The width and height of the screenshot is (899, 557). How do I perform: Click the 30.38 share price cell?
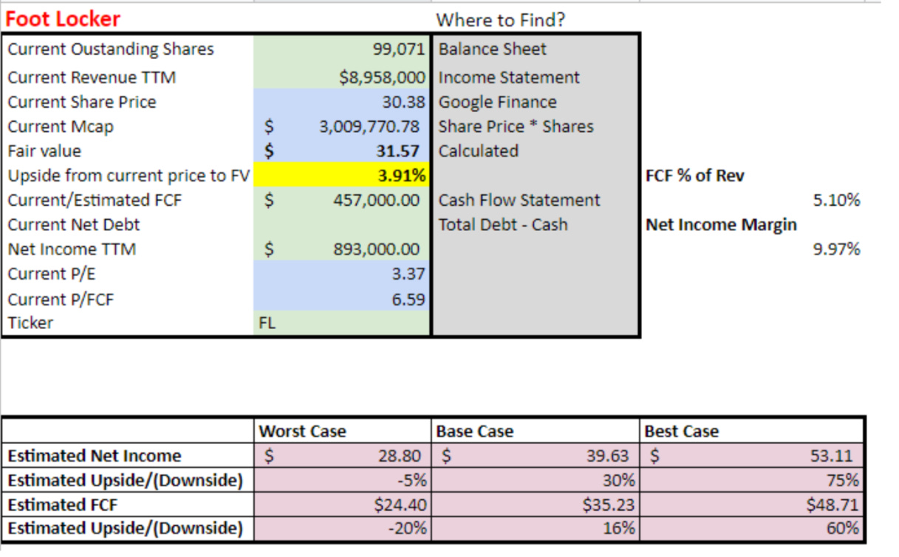click(x=341, y=101)
